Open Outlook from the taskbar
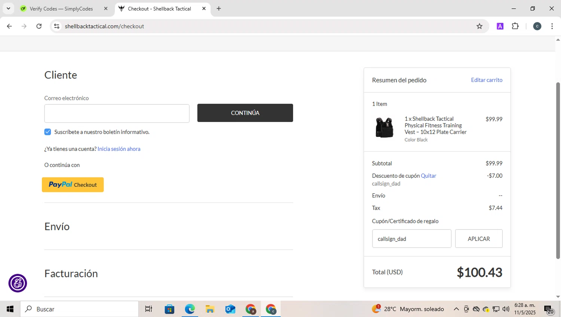 coord(230,309)
